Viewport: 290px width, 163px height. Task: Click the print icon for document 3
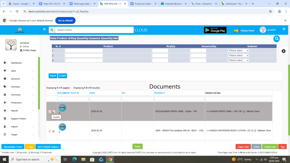tap(62, 108)
